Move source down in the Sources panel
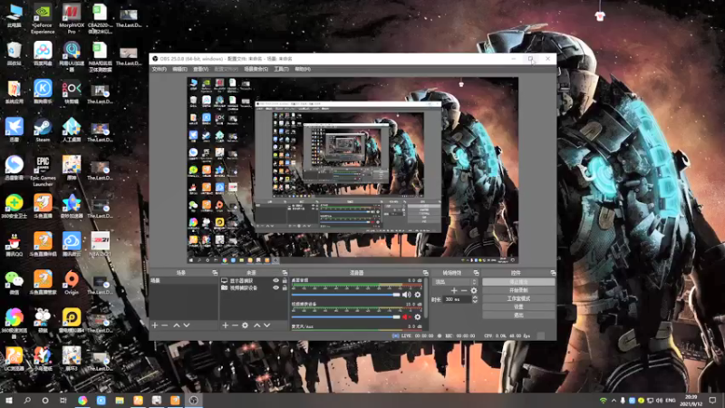This screenshot has height=408, width=725. [x=266, y=325]
